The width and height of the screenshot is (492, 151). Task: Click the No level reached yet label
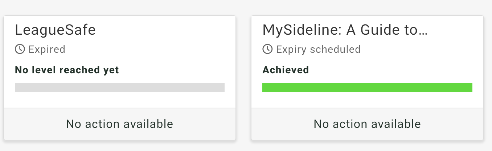(67, 70)
